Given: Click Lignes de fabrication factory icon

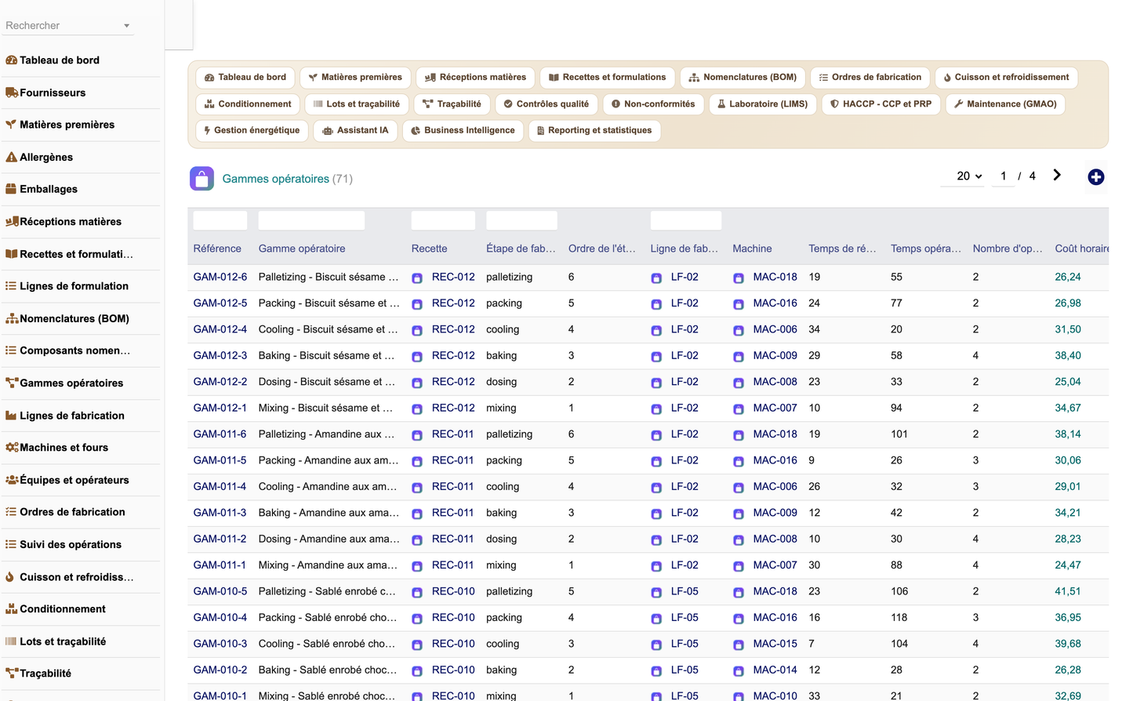Looking at the screenshot, I should click(11, 416).
